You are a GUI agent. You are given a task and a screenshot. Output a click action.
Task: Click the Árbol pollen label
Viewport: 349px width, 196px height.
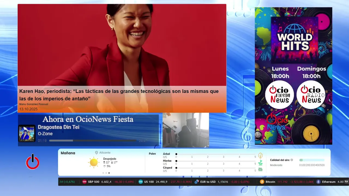[x=166, y=154]
